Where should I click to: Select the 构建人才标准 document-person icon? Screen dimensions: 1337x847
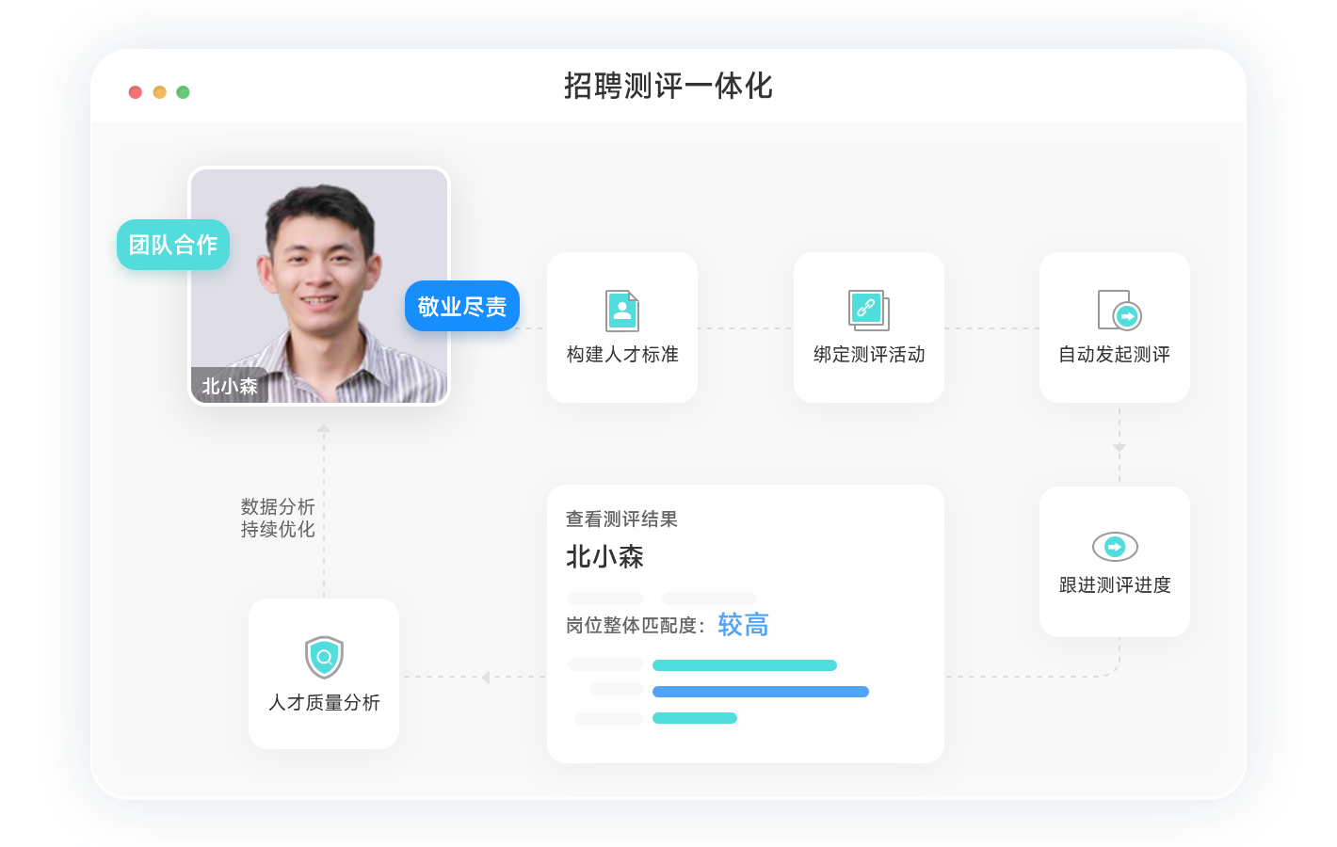click(622, 311)
